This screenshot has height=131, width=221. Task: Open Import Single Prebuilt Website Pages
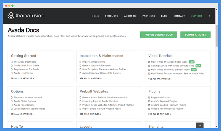(102, 109)
